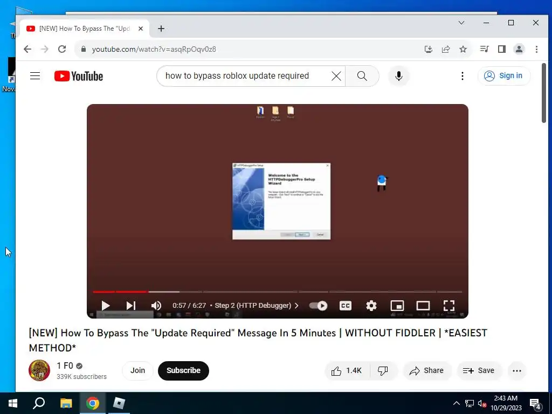Join the 1 F0 channel membership
The width and height of the screenshot is (552, 414).
tap(137, 370)
